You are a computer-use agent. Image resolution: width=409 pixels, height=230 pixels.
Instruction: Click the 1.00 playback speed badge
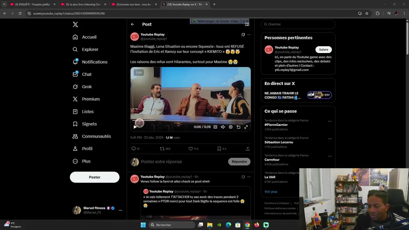coord(139,73)
